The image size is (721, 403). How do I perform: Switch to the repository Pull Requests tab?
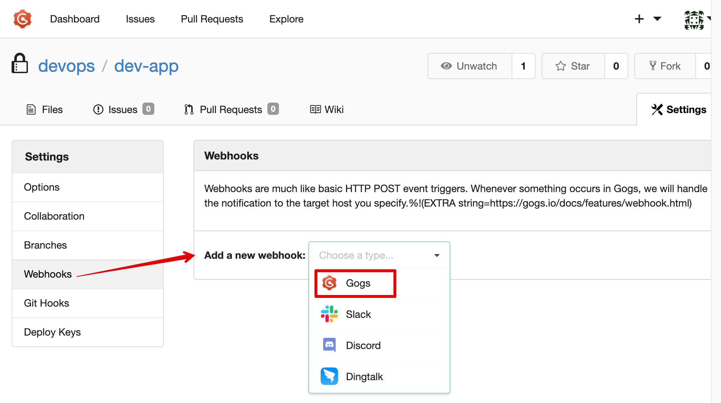232,109
